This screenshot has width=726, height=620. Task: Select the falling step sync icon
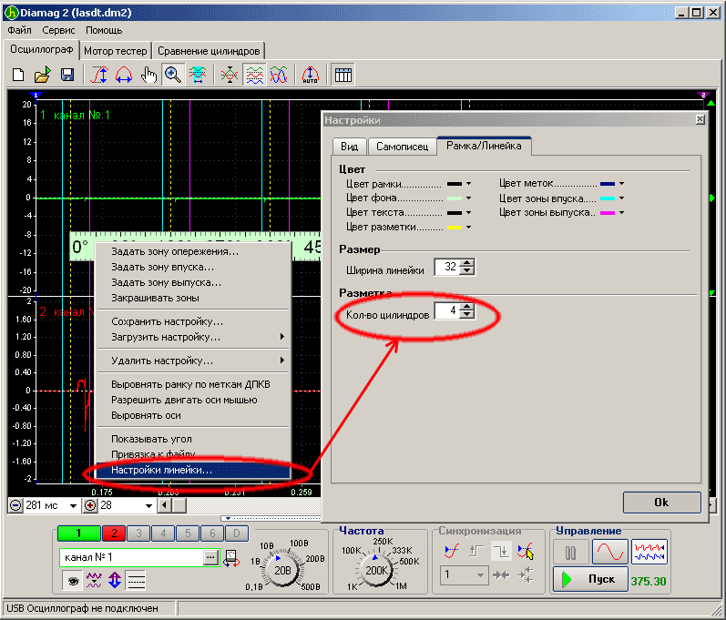501,551
